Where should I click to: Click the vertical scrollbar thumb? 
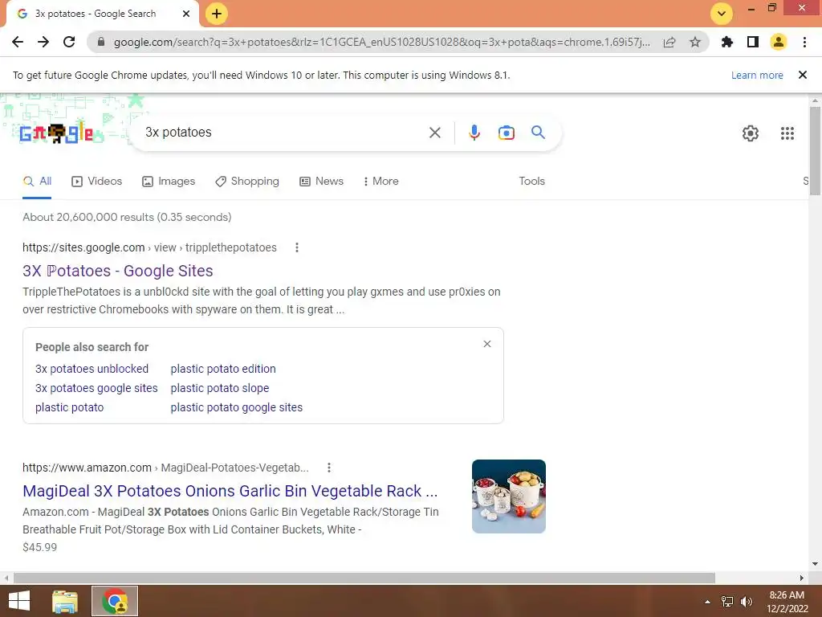[815, 151]
